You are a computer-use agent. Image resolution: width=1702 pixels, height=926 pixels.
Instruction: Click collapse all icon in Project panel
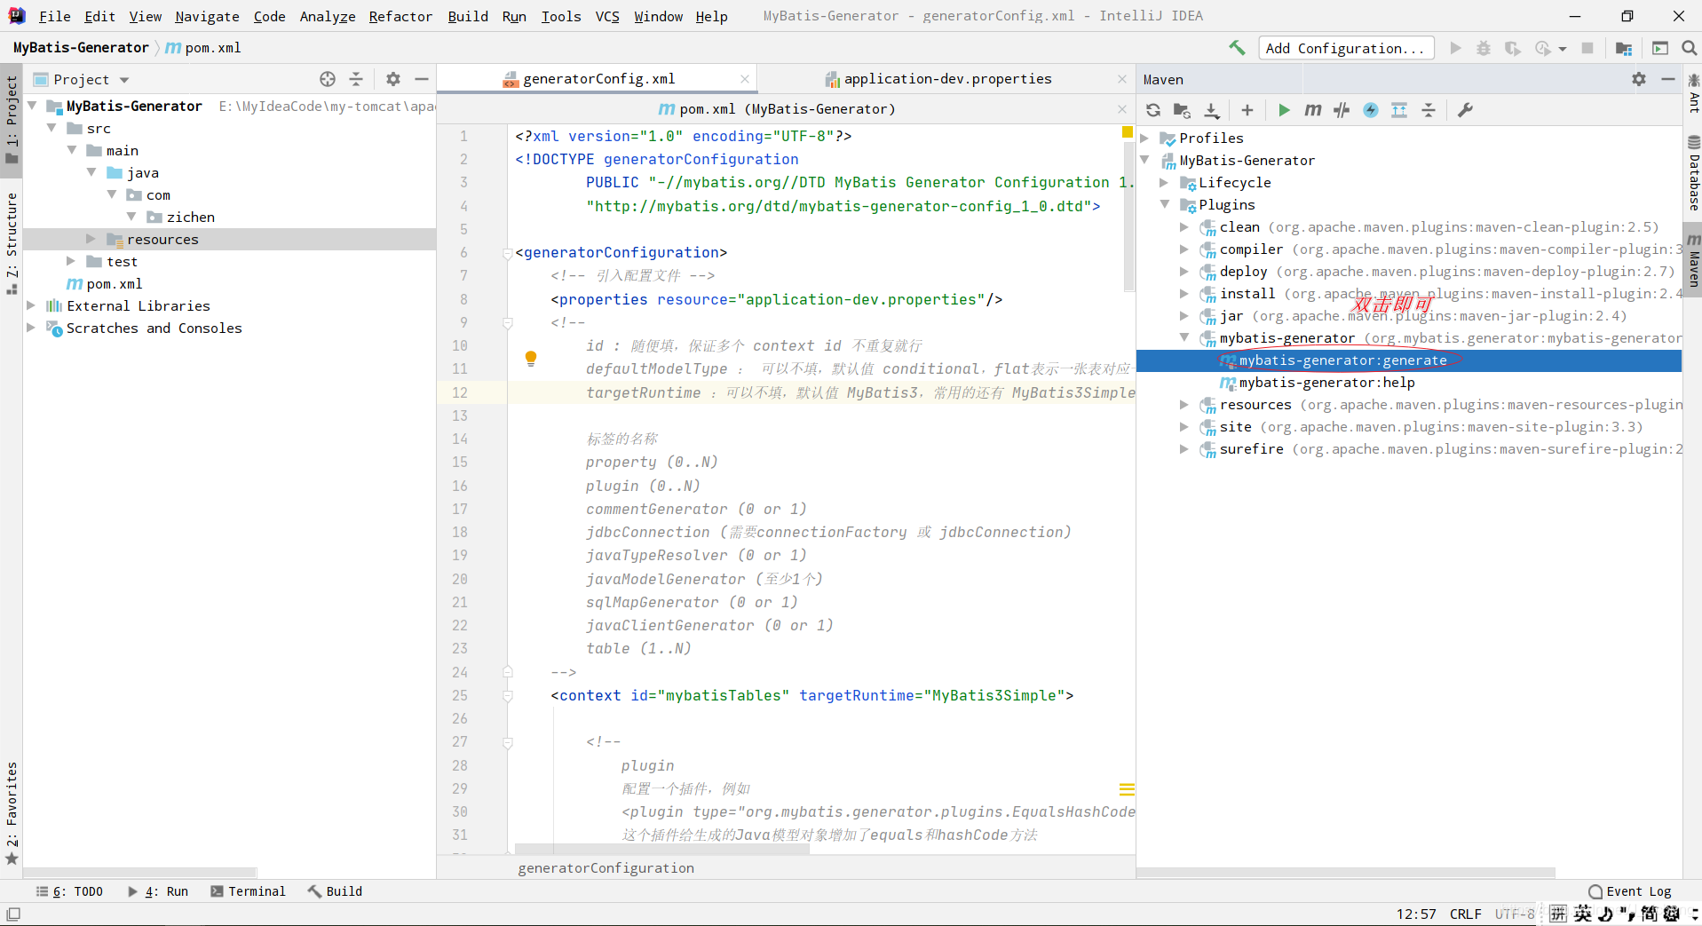[x=356, y=79]
